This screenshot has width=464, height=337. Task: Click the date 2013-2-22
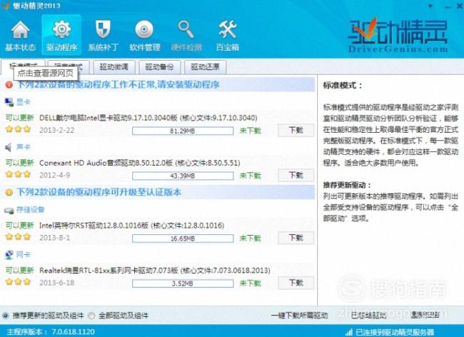click(x=57, y=130)
